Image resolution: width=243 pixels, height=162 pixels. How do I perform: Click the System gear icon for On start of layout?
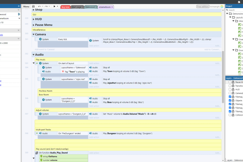(40, 63)
